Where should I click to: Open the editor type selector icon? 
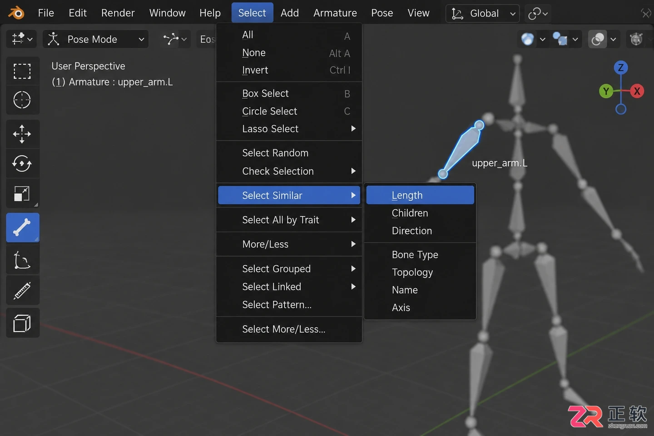coord(22,39)
